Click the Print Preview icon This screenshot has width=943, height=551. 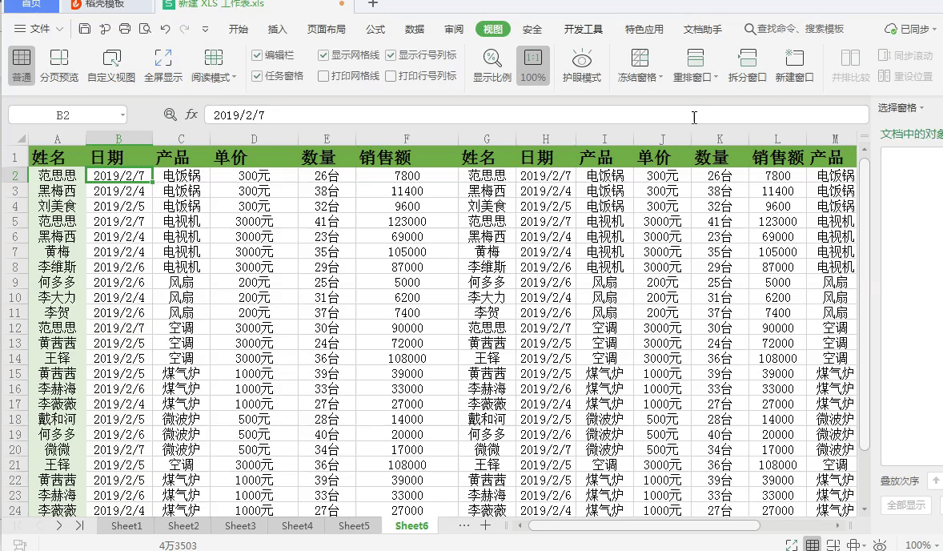coord(145,28)
